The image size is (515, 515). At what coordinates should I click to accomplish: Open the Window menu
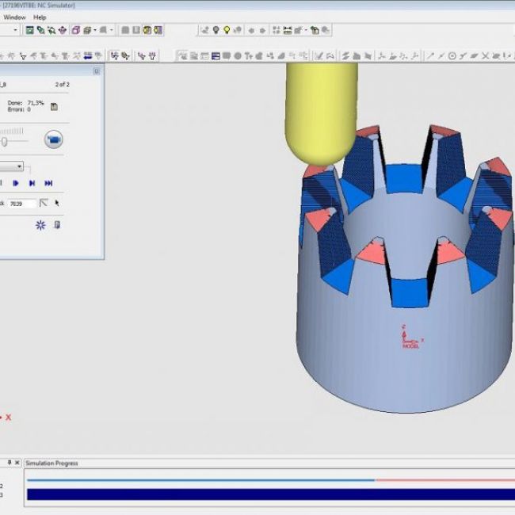click(14, 17)
